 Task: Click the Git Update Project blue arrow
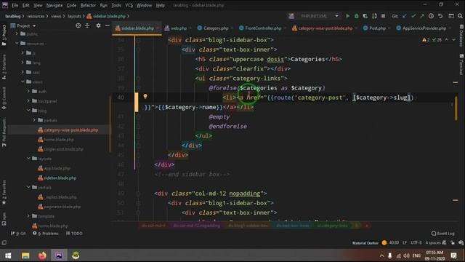coord(405,16)
